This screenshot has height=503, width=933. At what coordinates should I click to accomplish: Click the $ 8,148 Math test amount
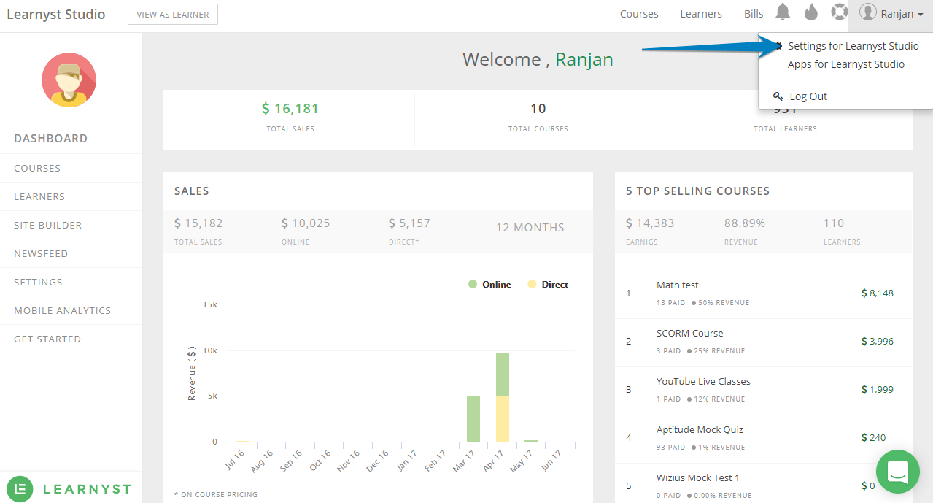[877, 293]
